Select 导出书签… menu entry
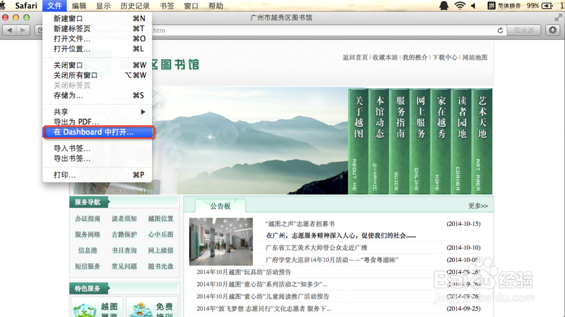The width and height of the screenshot is (565, 317). click(x=97, y=158)
